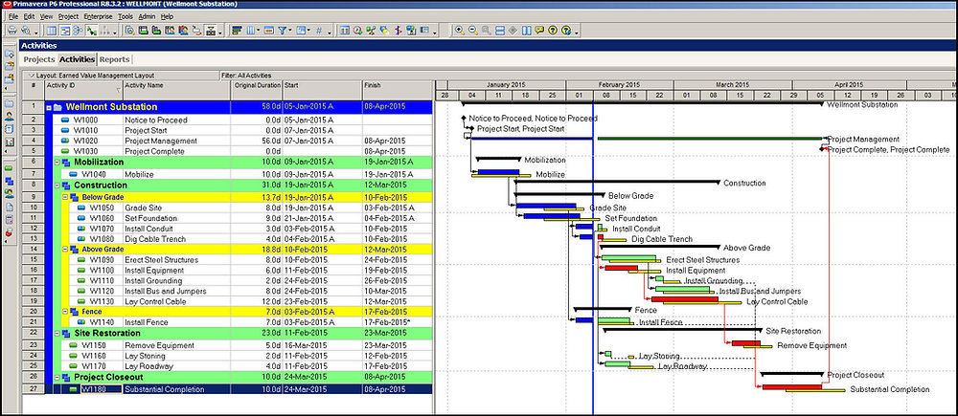Click the yellow speech-bubble hint help icon
This screenshot has height=416, width=958.
[539, 30]
